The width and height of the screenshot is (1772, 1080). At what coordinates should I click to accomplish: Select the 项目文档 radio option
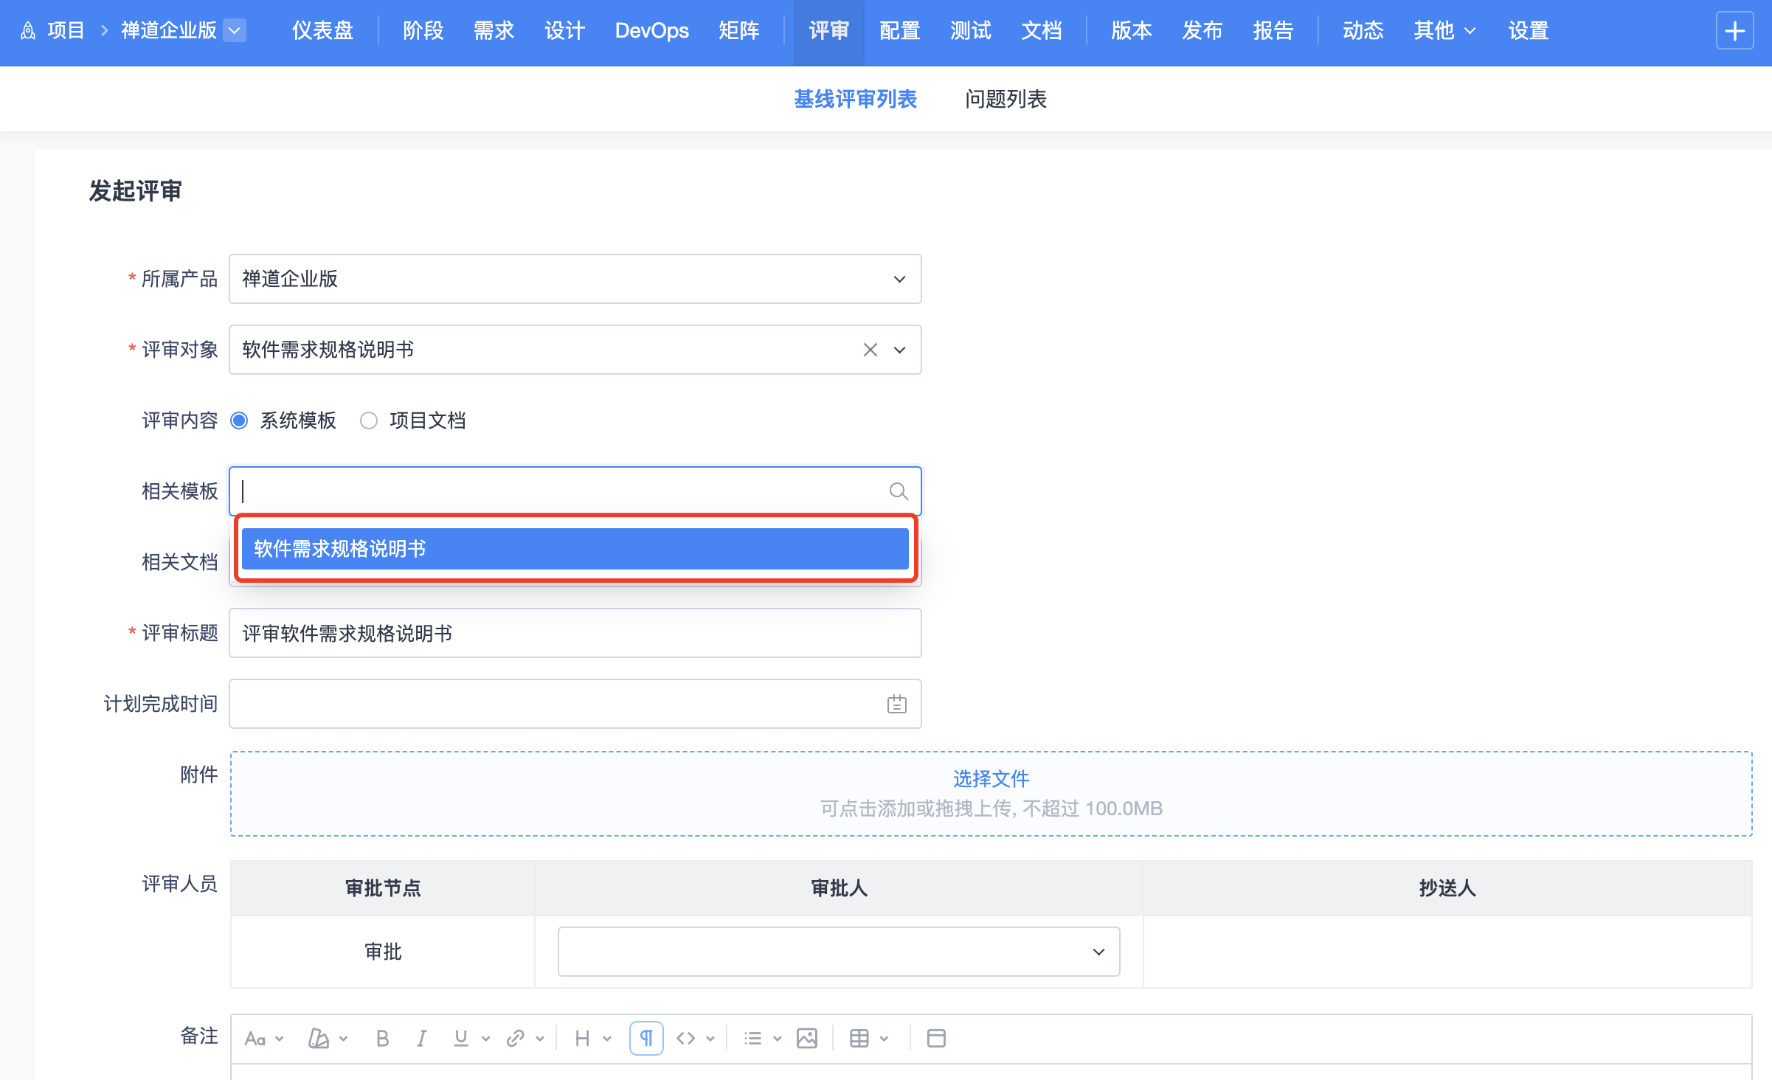[369, 420]
